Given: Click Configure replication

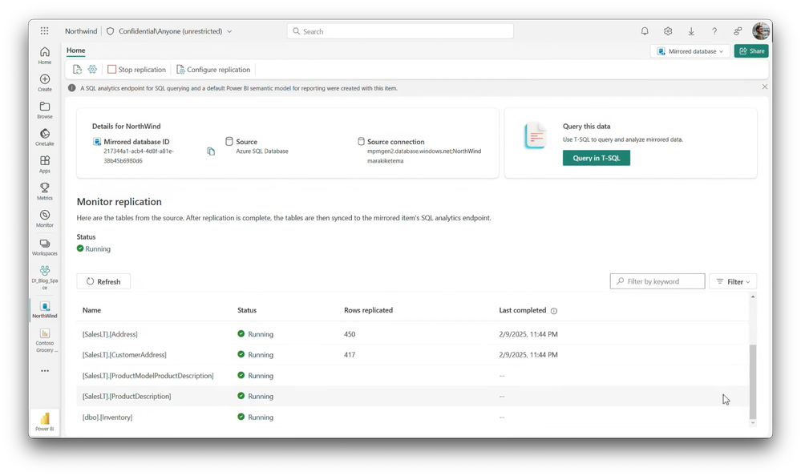Looking at the screenshot, I should 213,70.
